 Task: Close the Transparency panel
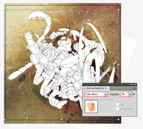coord(135,85)
